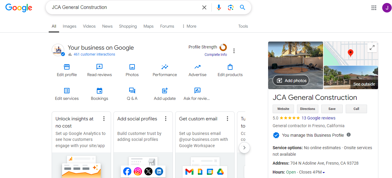Click the blue search magnifier icon
Image resolution: width=392 pixels, height=178 pixels.
243,7
